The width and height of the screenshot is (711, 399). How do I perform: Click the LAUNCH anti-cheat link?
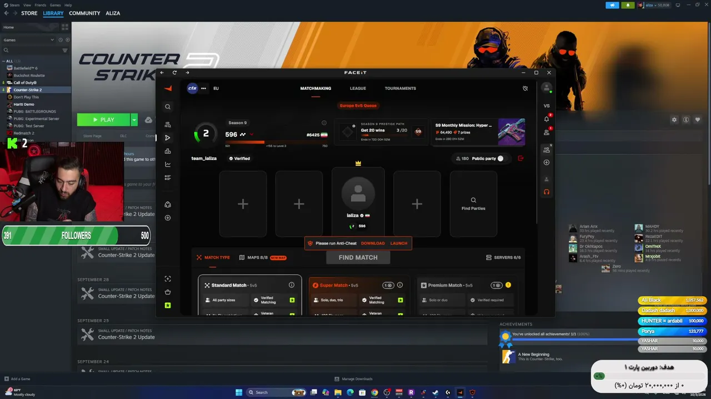(x=399, y=243)
